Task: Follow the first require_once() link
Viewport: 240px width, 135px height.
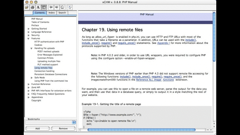Action: [127, 43]
